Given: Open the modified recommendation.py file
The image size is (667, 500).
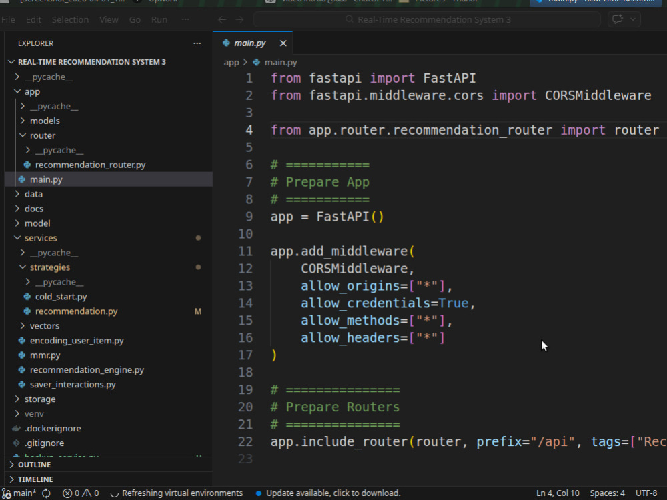Looking at the screenshot, I should tap(76, 311).
